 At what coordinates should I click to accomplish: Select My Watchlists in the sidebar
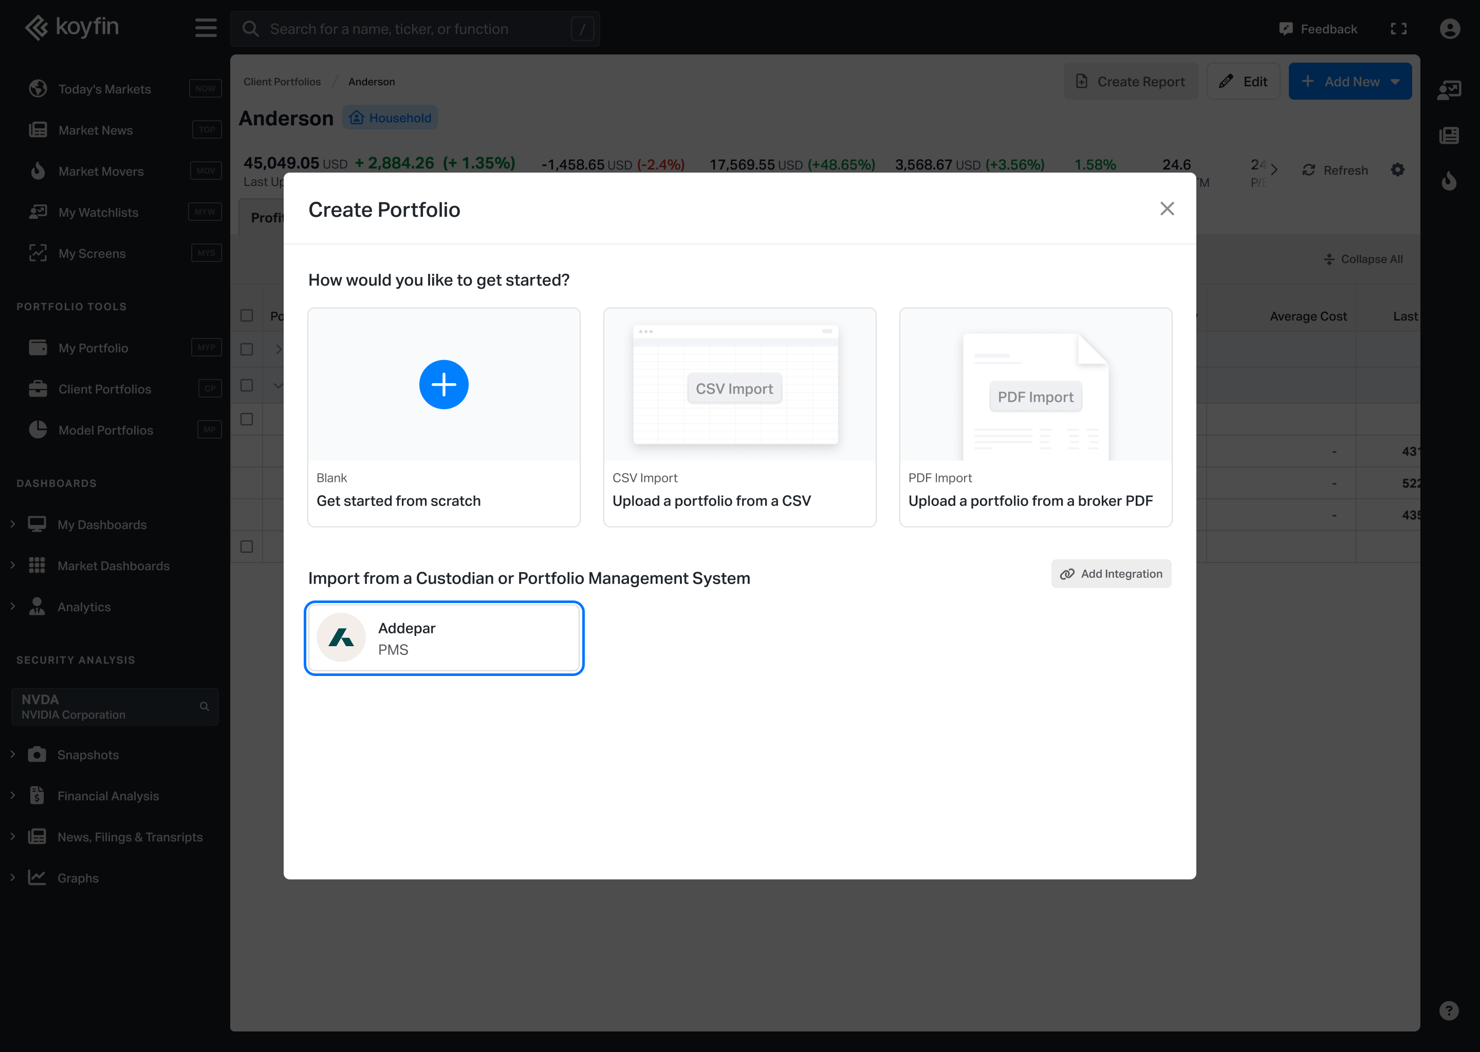[98, 212]
